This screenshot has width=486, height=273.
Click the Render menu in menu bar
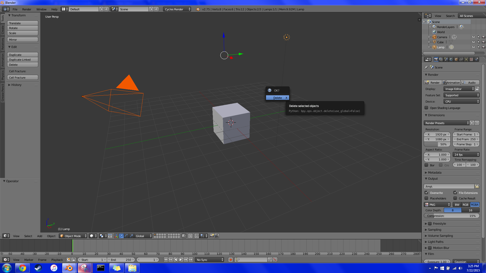point(26,9)
